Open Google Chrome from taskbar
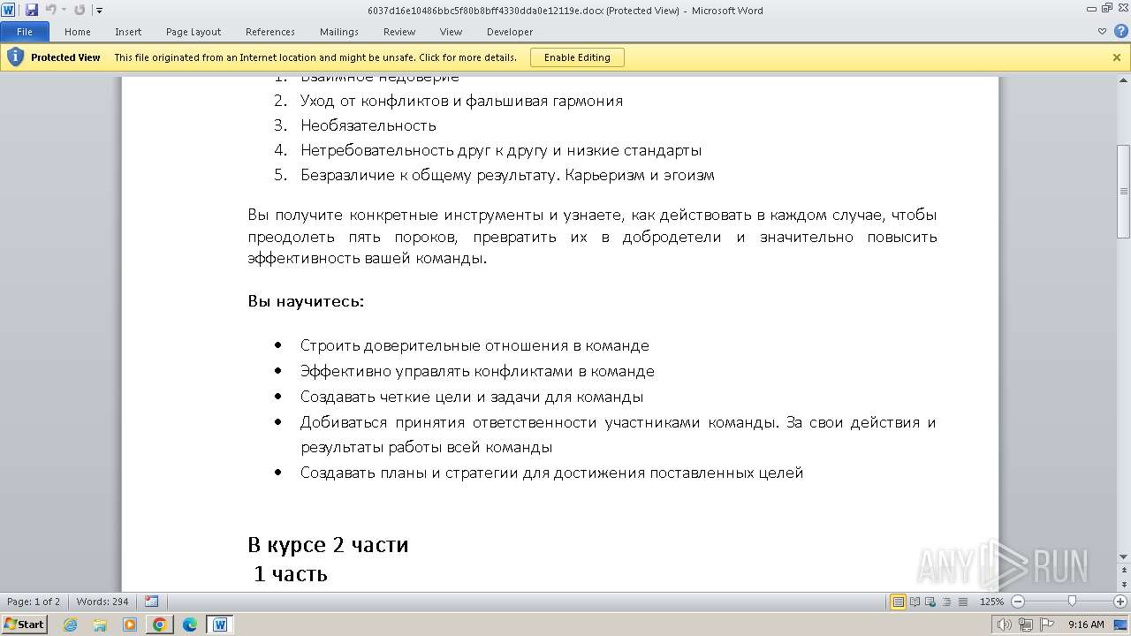Image resolution: width=1131 pixels, height=636 pixels. tap(160, 625)
